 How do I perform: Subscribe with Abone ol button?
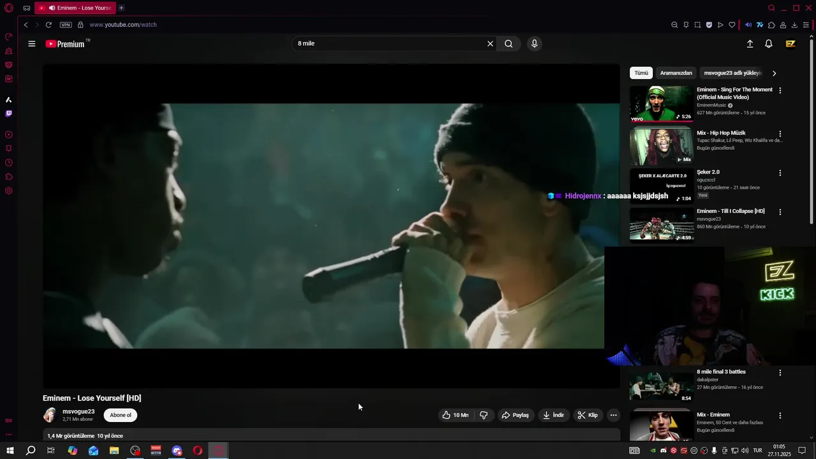tap(120, 415)
